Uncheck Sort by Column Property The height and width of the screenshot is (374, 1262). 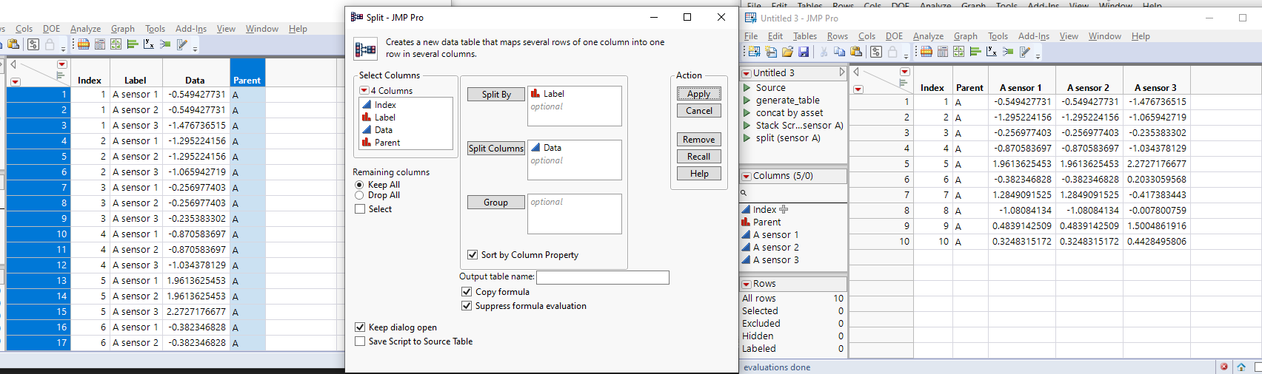coord(473,255)
